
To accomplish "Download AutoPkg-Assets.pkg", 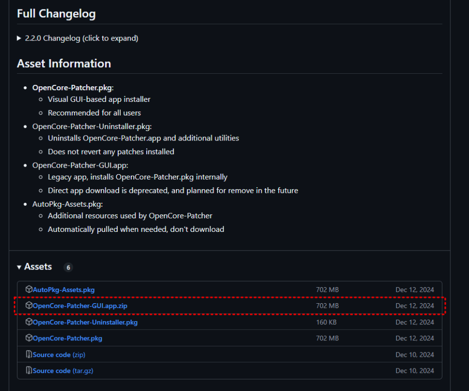I will (x=64, y=290).
